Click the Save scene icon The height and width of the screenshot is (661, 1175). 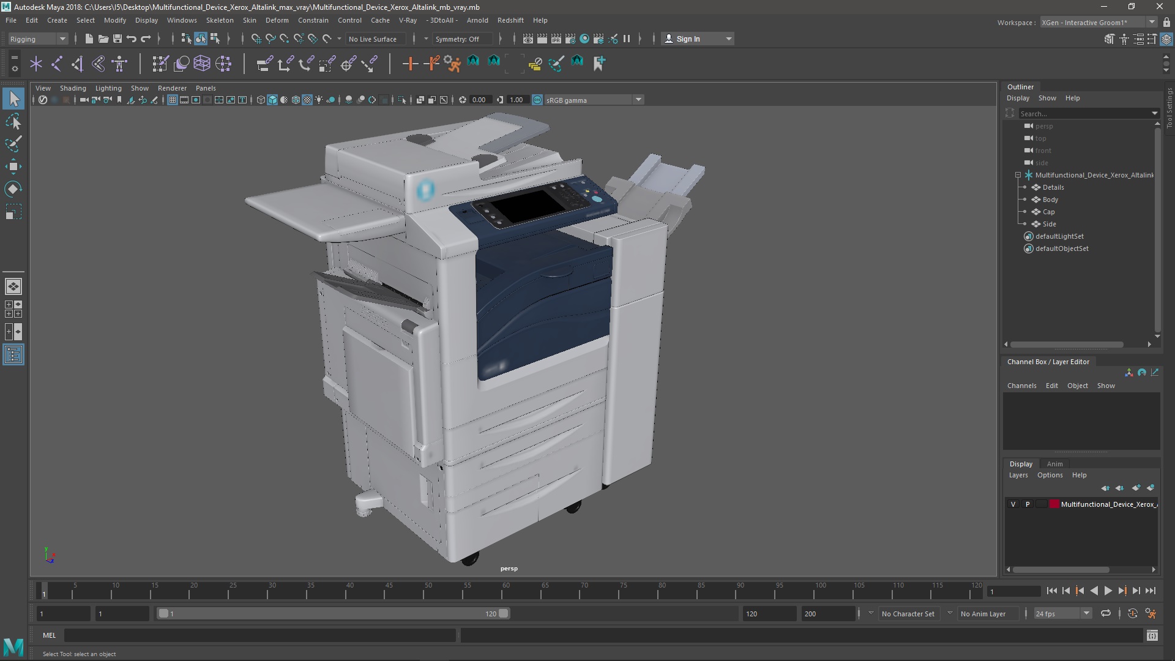117,39
